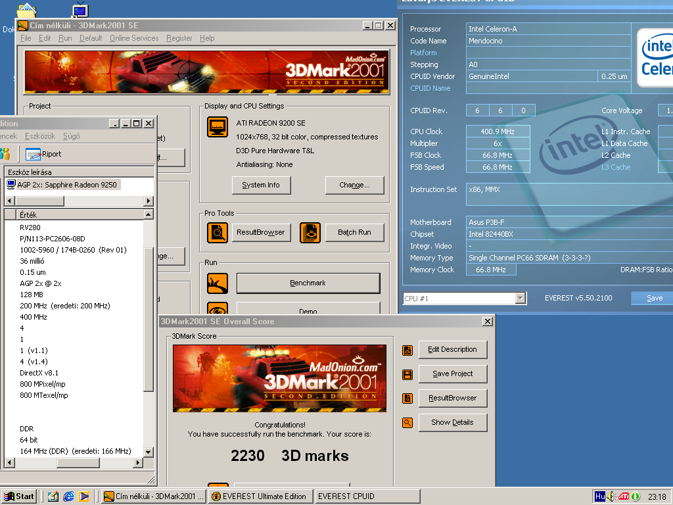673x505 pixels.
Task: Click the EVEREST CPUID taskbar button
Action: pos(367,496)
